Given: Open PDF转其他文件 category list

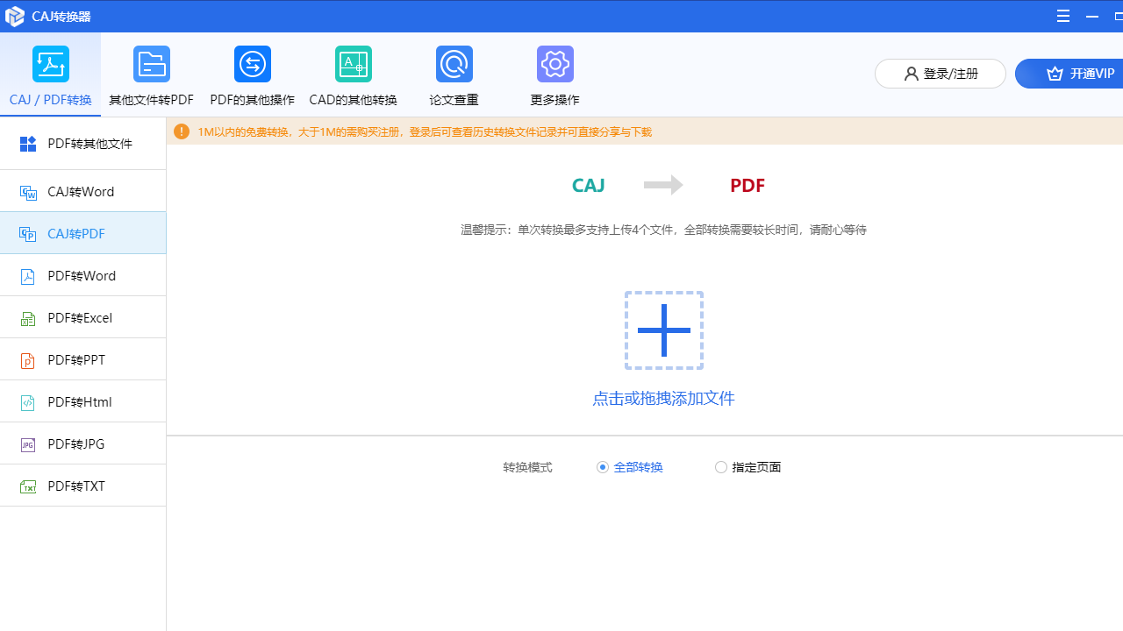Looking at the screenshot, I should point(82,143).
